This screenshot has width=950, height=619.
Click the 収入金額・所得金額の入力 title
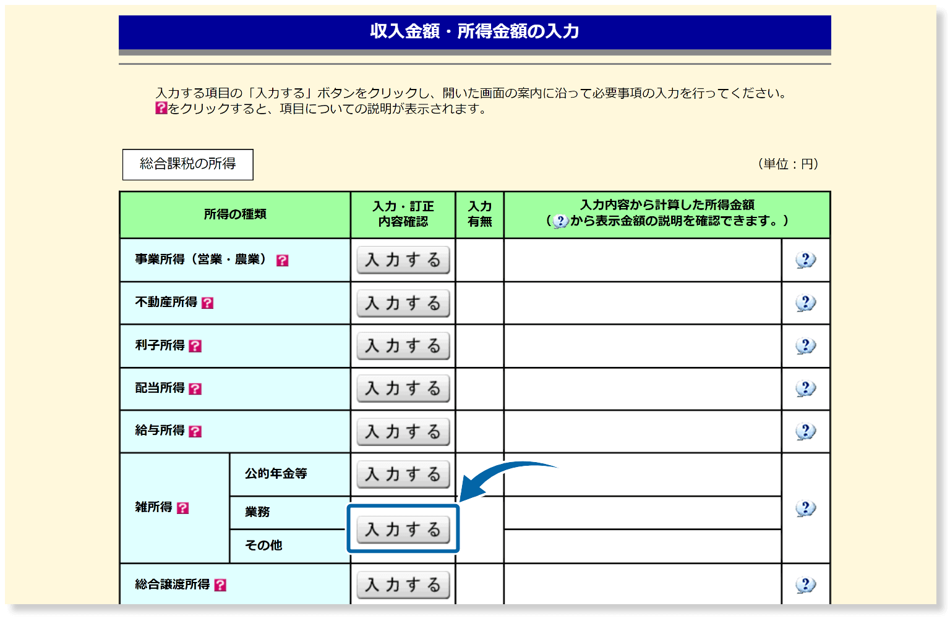click(475, 32)
